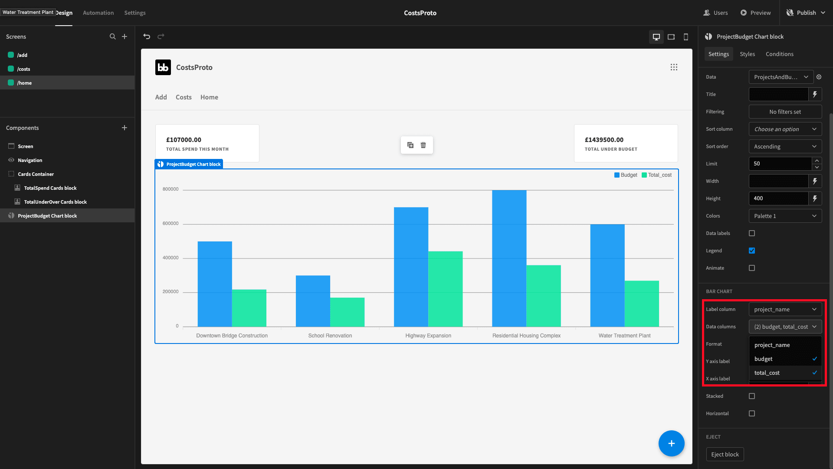The width and height of the screenshot is (833, 469).
Task: Select TotalUnderOver Cards block component
Action: [x=67, y=202]
